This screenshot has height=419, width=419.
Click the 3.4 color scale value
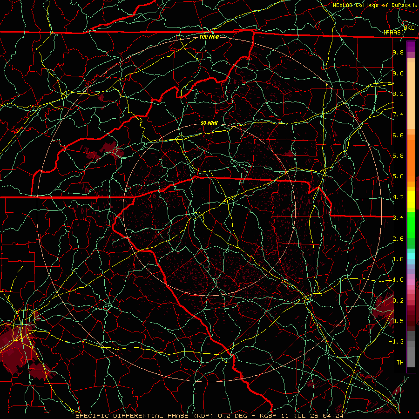point(398,218)
